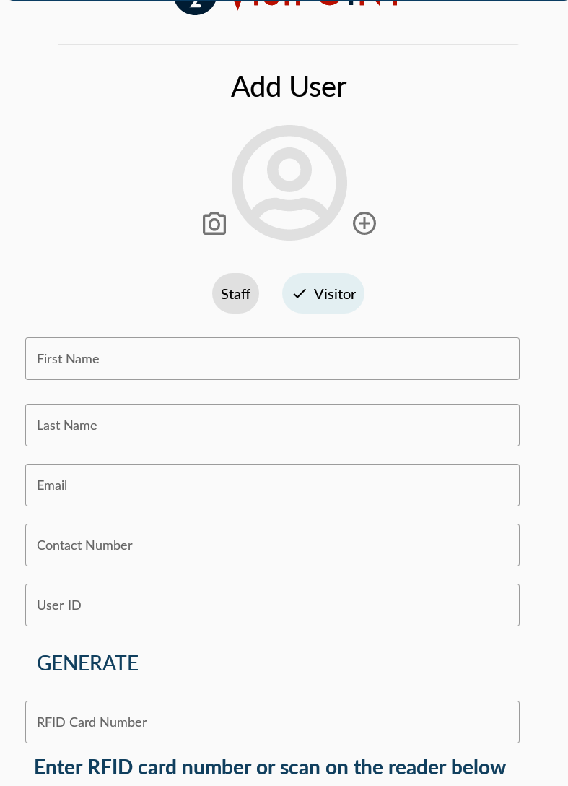Viewport: 568px width, 786px height.
Task: Click the profile avatar placeholder
Action: pyautogui.click(x=289, y=182)
